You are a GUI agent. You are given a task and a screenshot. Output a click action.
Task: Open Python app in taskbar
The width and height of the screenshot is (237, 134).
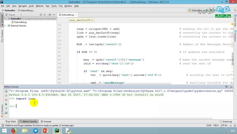68,131
